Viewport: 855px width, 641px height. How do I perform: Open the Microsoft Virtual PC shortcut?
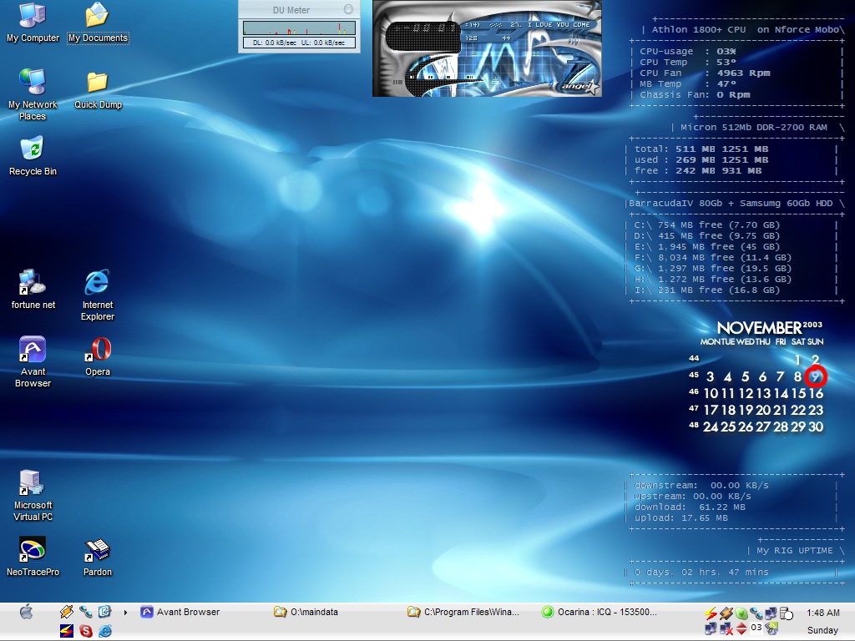coord(33,483)
